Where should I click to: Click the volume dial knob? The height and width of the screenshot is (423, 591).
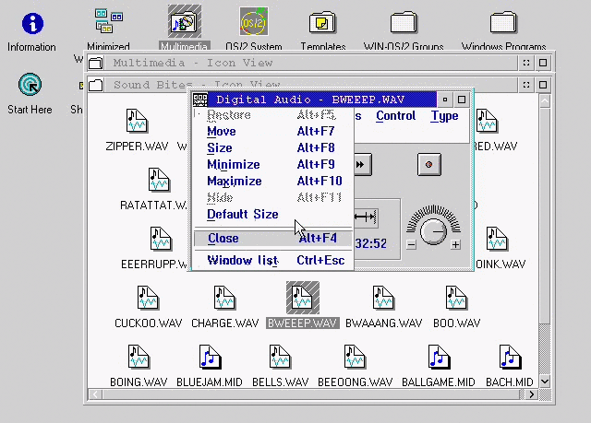click(433, 231)
